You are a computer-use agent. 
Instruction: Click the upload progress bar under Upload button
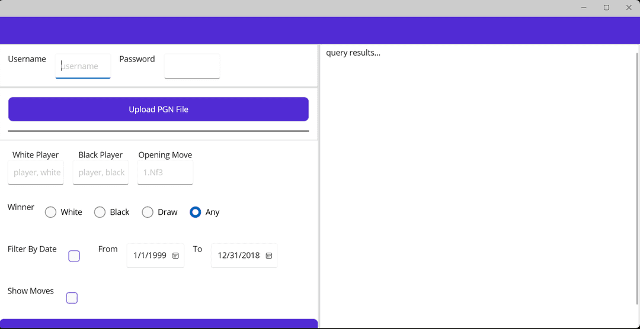click(158, 131)
